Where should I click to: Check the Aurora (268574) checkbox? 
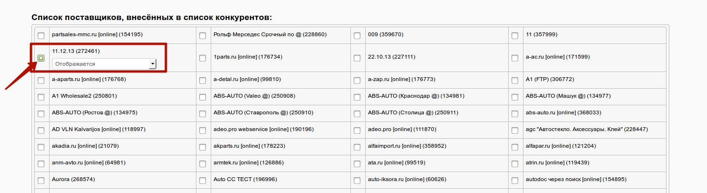[41, 181]
